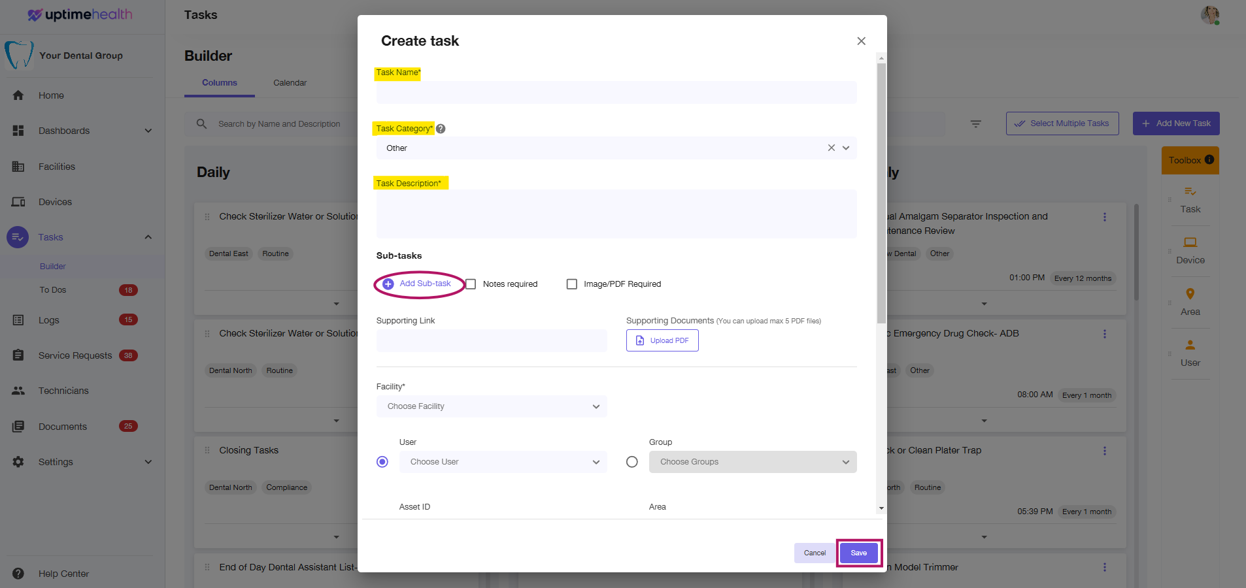Viewport: 1246px width, 588px height.
Task: Open the Choose Facility dropdown
Action: (492, 406)
